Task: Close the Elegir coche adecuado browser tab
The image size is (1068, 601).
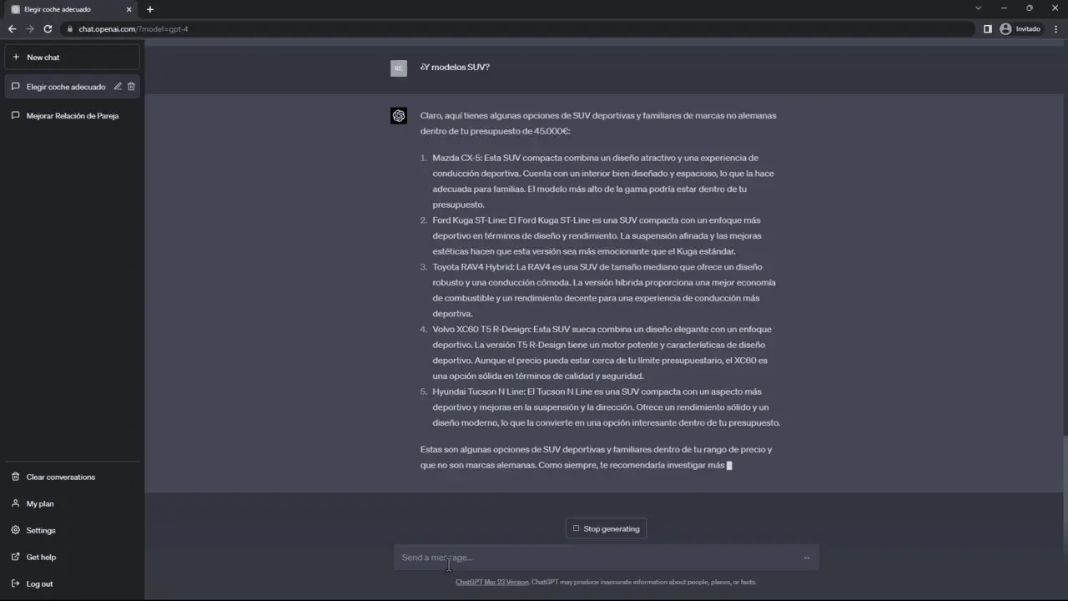Action: point(129,9)
